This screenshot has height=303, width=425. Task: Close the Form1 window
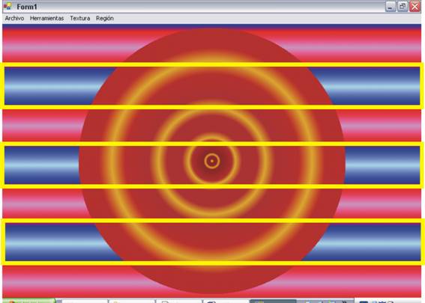415,7
